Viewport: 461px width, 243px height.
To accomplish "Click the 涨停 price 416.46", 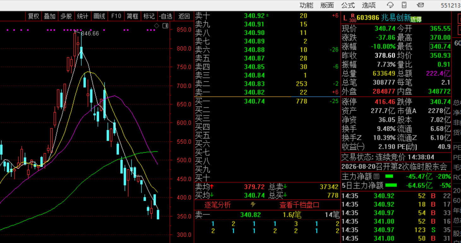I will (x=385, y=102).
